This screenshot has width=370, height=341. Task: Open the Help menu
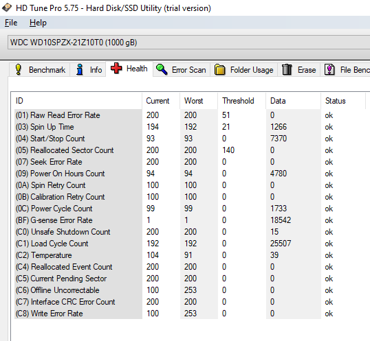coord(38,23)
